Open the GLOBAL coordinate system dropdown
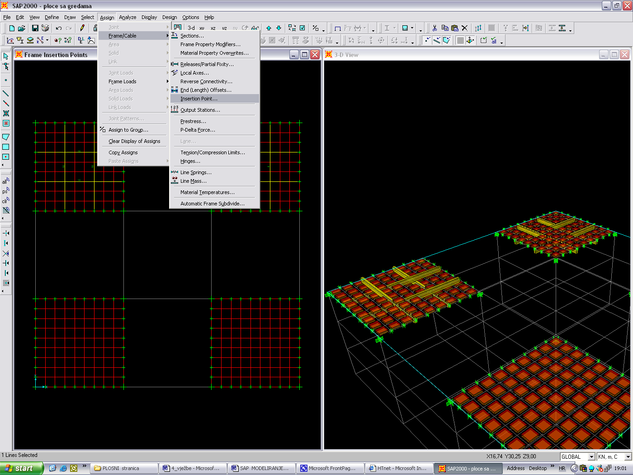633x475 pixels. (x=591, y=456)
